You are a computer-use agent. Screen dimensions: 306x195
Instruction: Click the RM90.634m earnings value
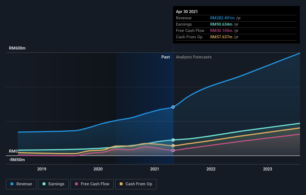point(221,24)
